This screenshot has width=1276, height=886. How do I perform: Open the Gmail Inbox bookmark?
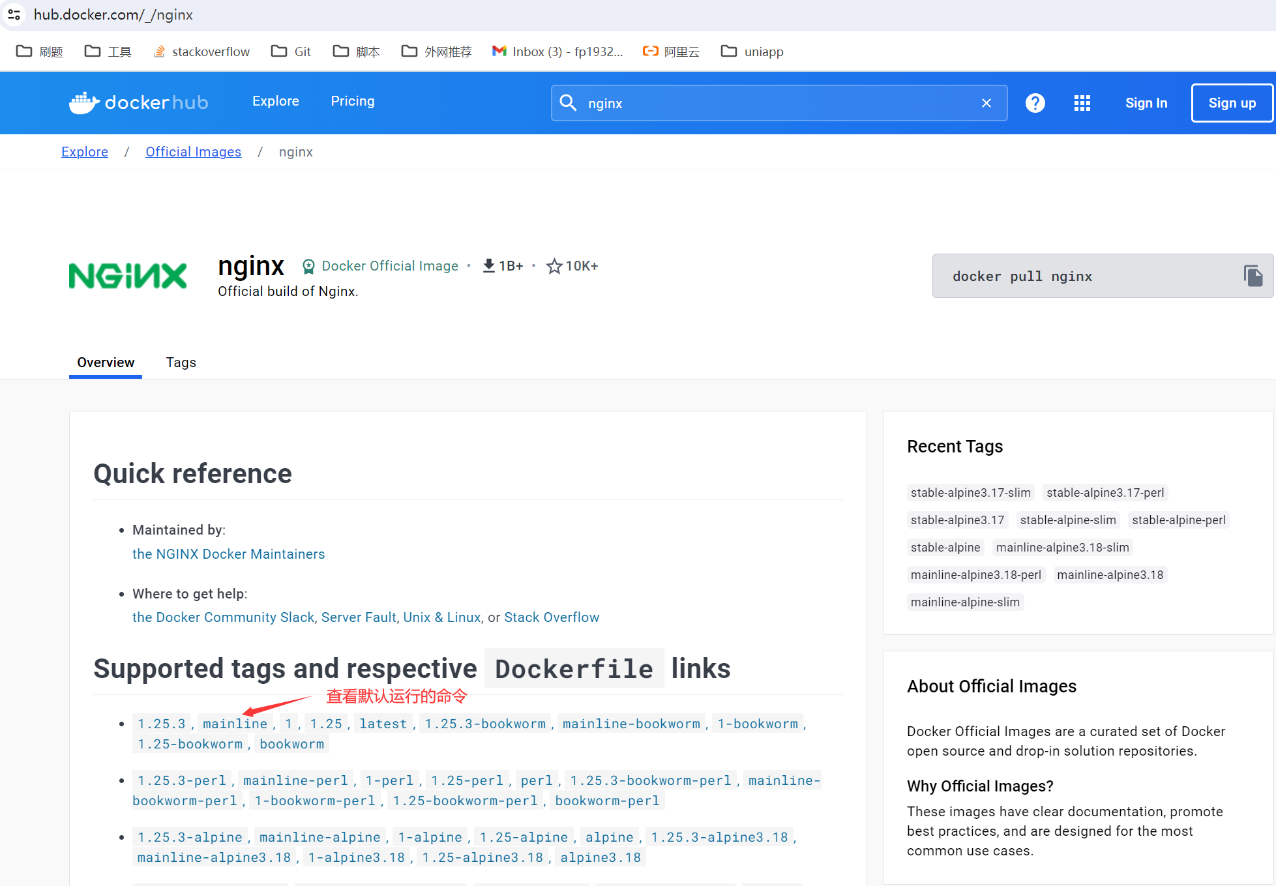[557, 52]
